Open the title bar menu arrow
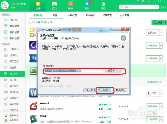The height and width of the screenshot is (124, 167). [148, 1]
